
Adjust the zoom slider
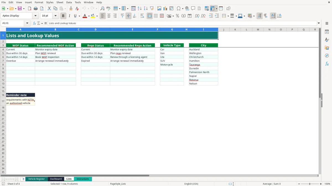pos(310,184)
